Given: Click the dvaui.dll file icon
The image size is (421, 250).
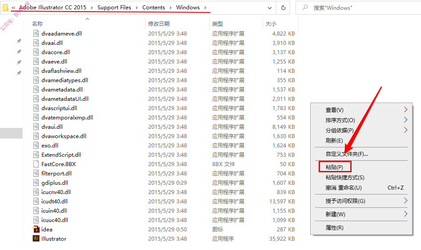Looking at the screenshot, I should tap(36, 127).
